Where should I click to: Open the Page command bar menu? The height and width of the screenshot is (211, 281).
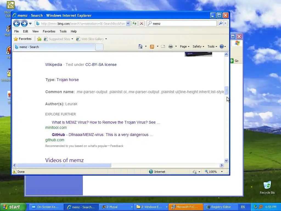click(x=185, y=46)
